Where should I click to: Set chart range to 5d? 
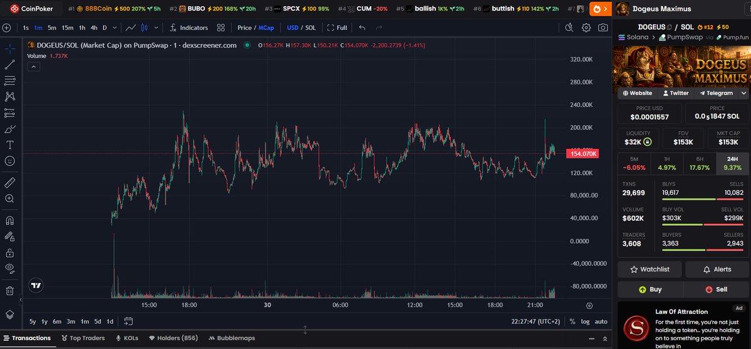pyautogui.click(x=97, y=321)
